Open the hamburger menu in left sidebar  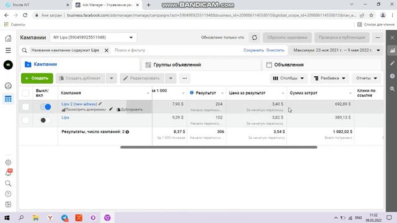[8, 50]
